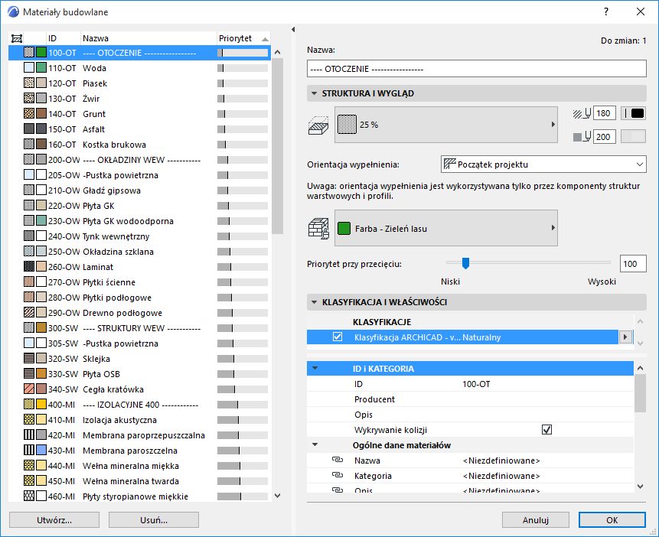Screen dimensions: 659x537
Task: Sort by the Priorytet column header
Action: tap(243, 38)
